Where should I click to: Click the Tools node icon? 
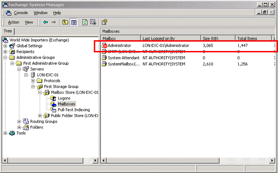(12, 133)
